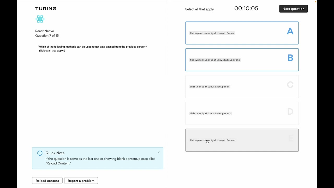
Task: Click the question text about previous screen data
Action: [92, 47]
